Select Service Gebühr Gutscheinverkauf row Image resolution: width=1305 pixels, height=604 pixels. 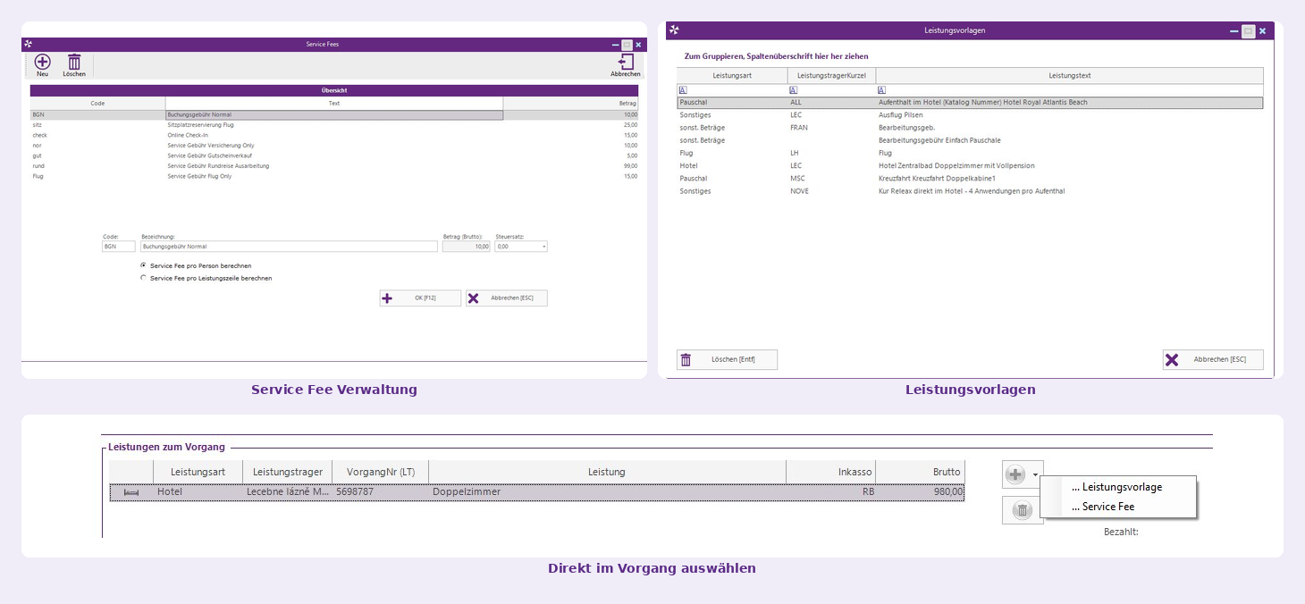point(334,155)
